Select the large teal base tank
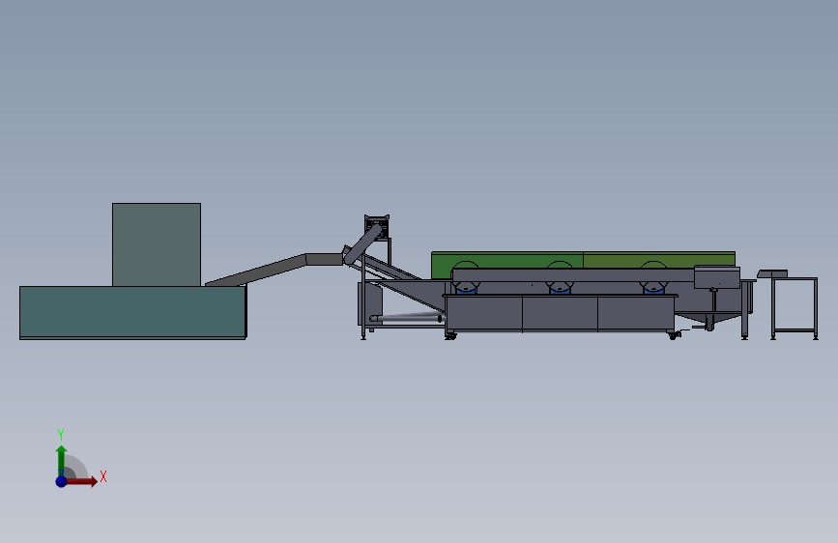Screen dimensions: 838x543 click(132, 313)
